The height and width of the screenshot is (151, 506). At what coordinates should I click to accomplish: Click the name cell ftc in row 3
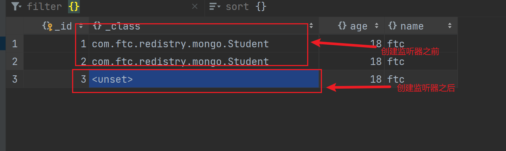coord(396,79)
